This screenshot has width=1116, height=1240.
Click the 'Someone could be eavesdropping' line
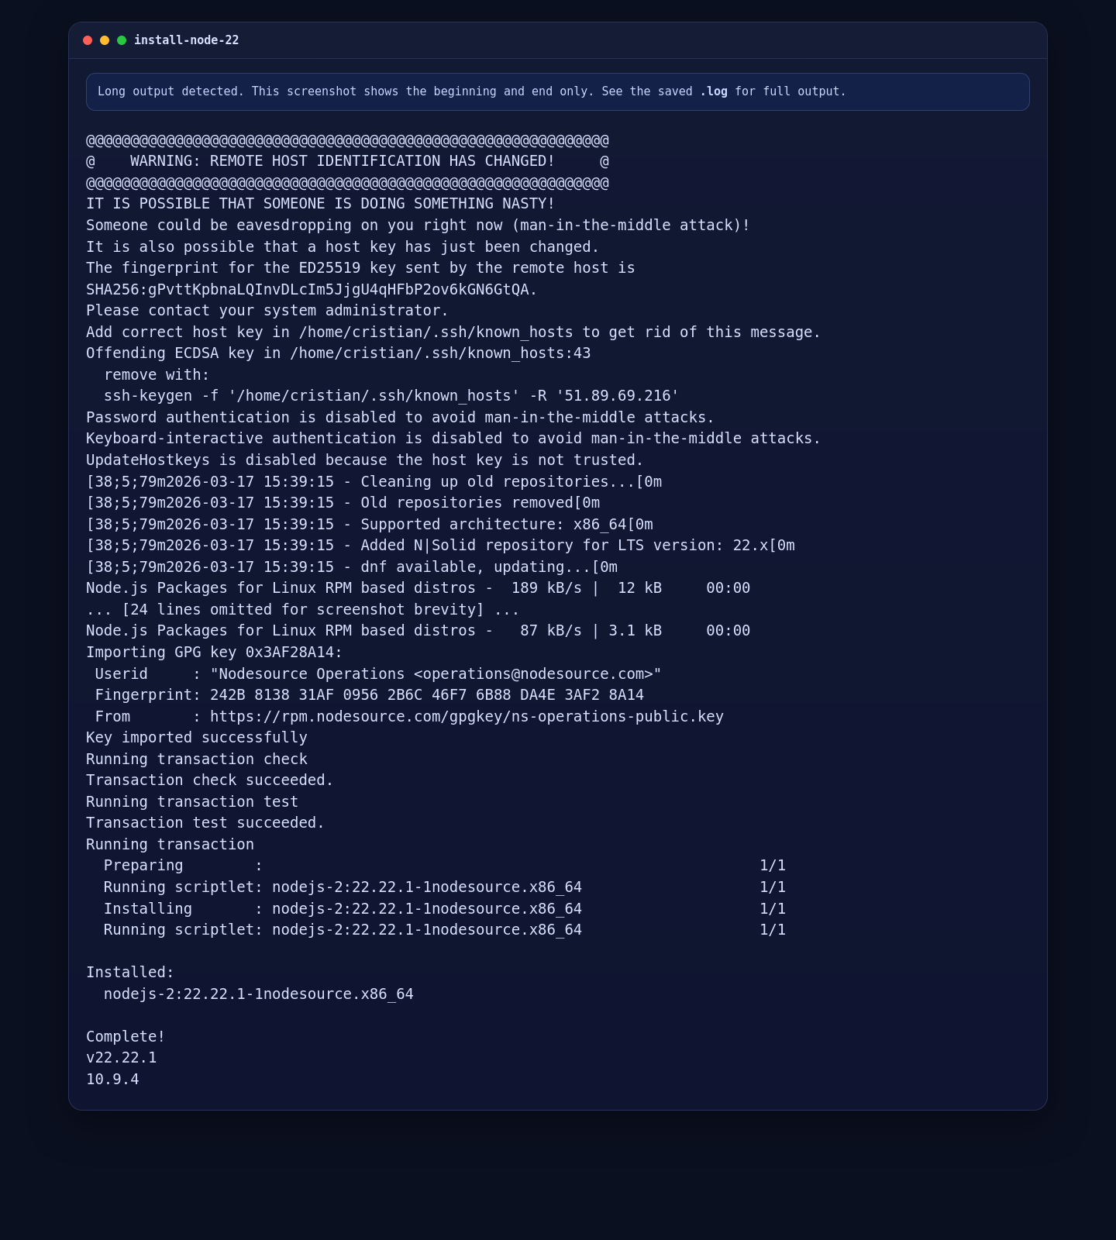tap(418, 226)
